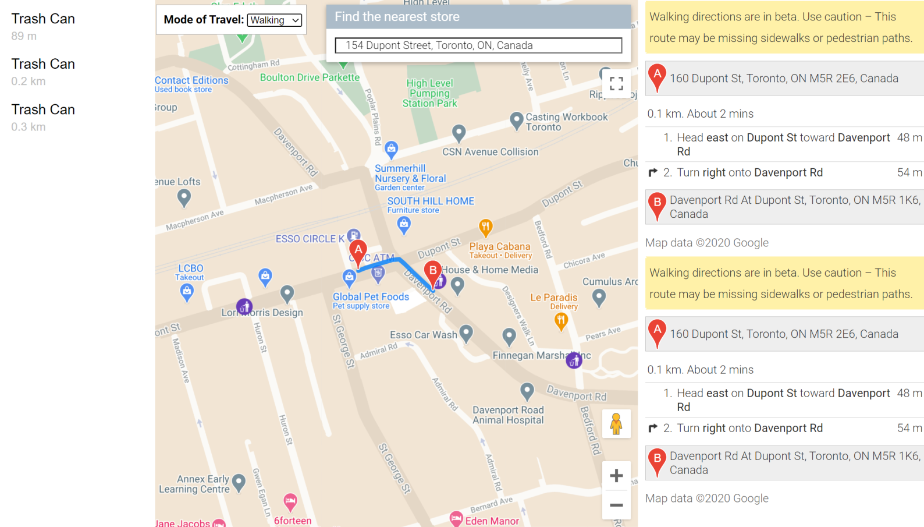Screen dimensions: 924x527
Task: Click the Summerhill Nursery & Floral pin
Action: 392,149
